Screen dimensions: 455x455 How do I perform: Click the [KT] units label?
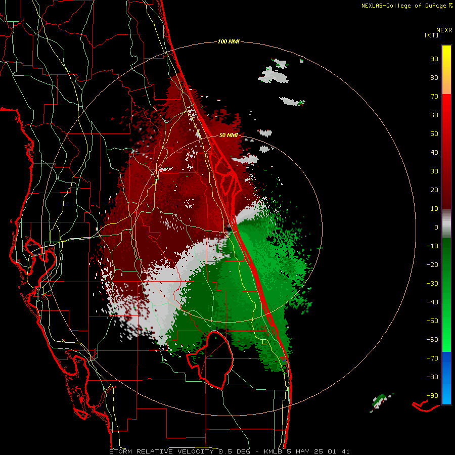click(x=432, y=35)
